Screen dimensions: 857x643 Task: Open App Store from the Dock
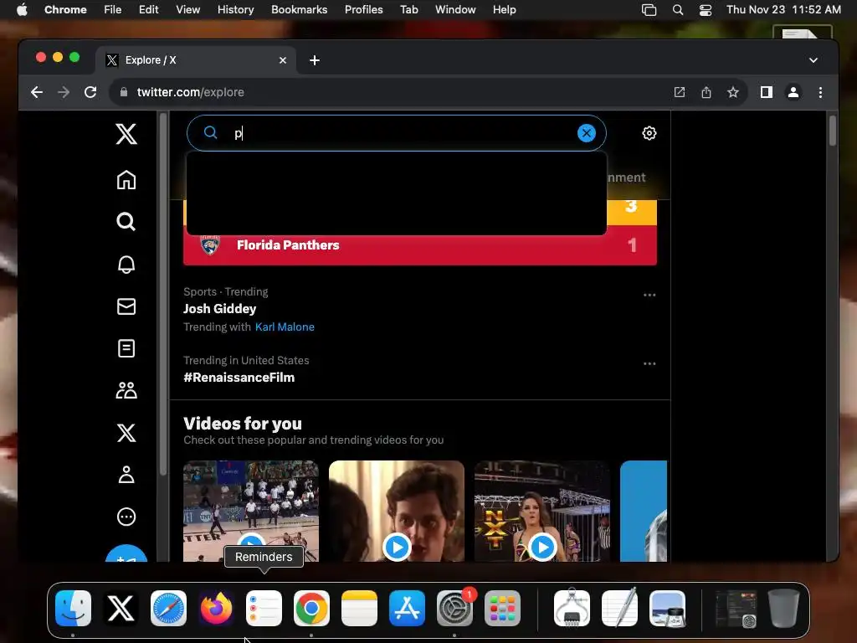[x=407, y=608]
